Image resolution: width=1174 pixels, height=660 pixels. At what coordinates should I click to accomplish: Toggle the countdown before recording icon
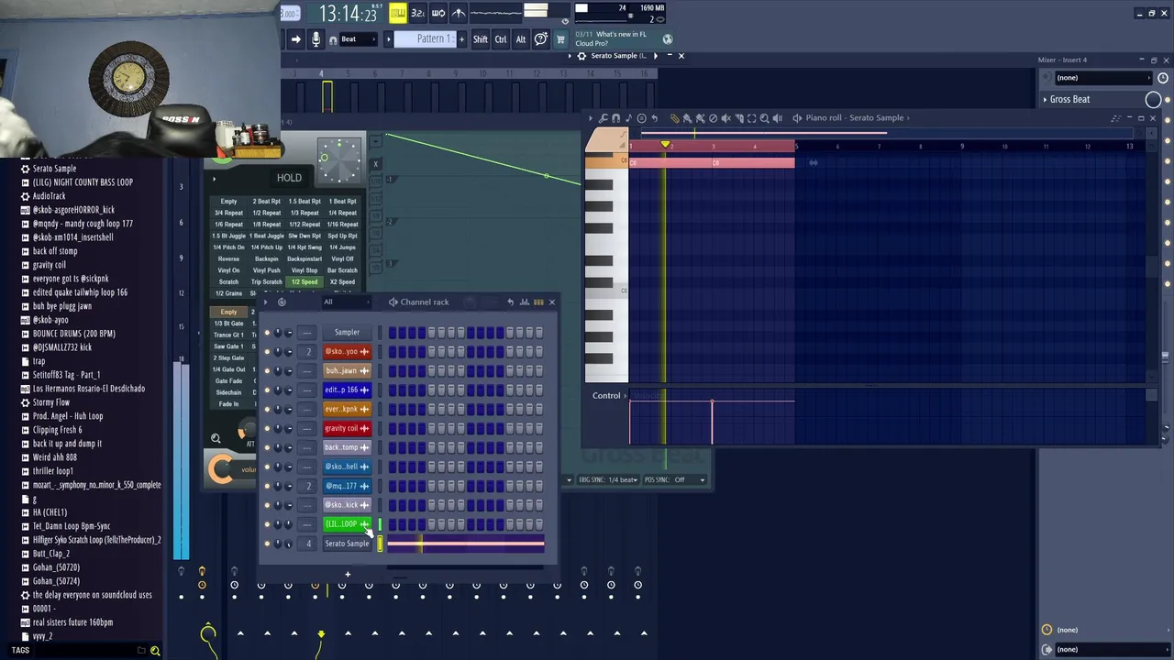(417, 13)
